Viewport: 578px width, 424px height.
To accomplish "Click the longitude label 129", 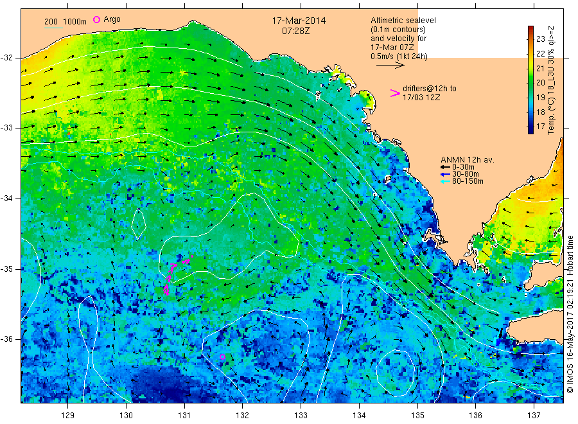I will pos(68,416).
